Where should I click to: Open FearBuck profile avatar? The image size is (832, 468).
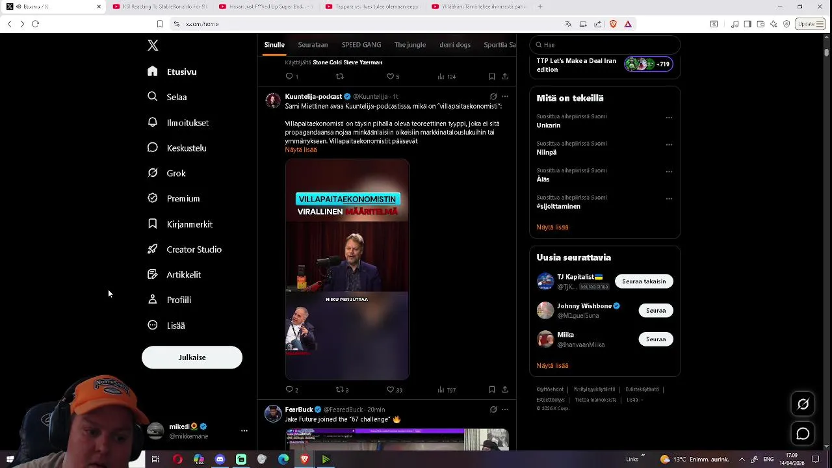point(273,413)
